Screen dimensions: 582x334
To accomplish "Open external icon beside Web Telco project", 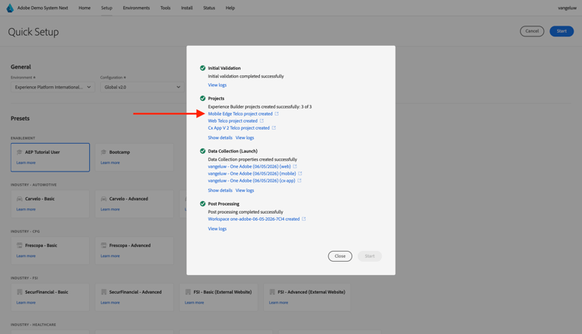I will tap(262, 120).
